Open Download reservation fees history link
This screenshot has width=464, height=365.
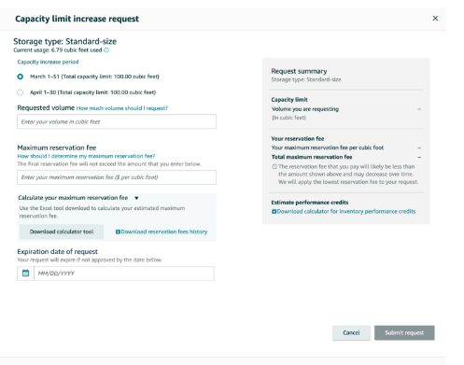[x=162, y=232]
